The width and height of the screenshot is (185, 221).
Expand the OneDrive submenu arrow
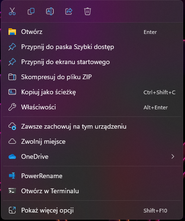point(173,156)
